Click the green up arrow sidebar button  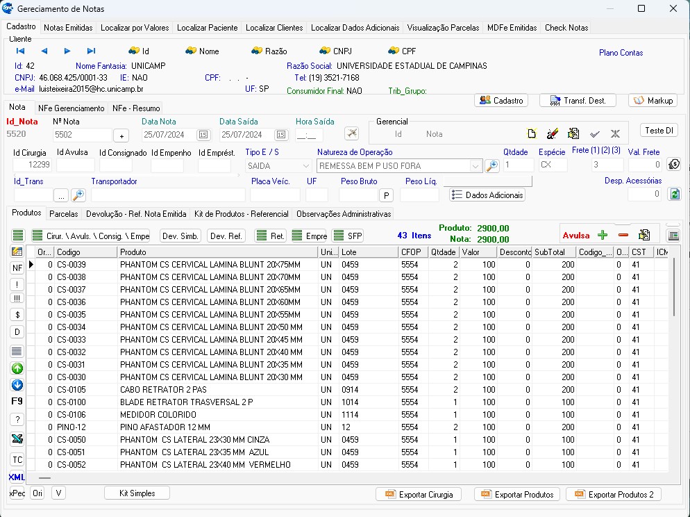17,369
